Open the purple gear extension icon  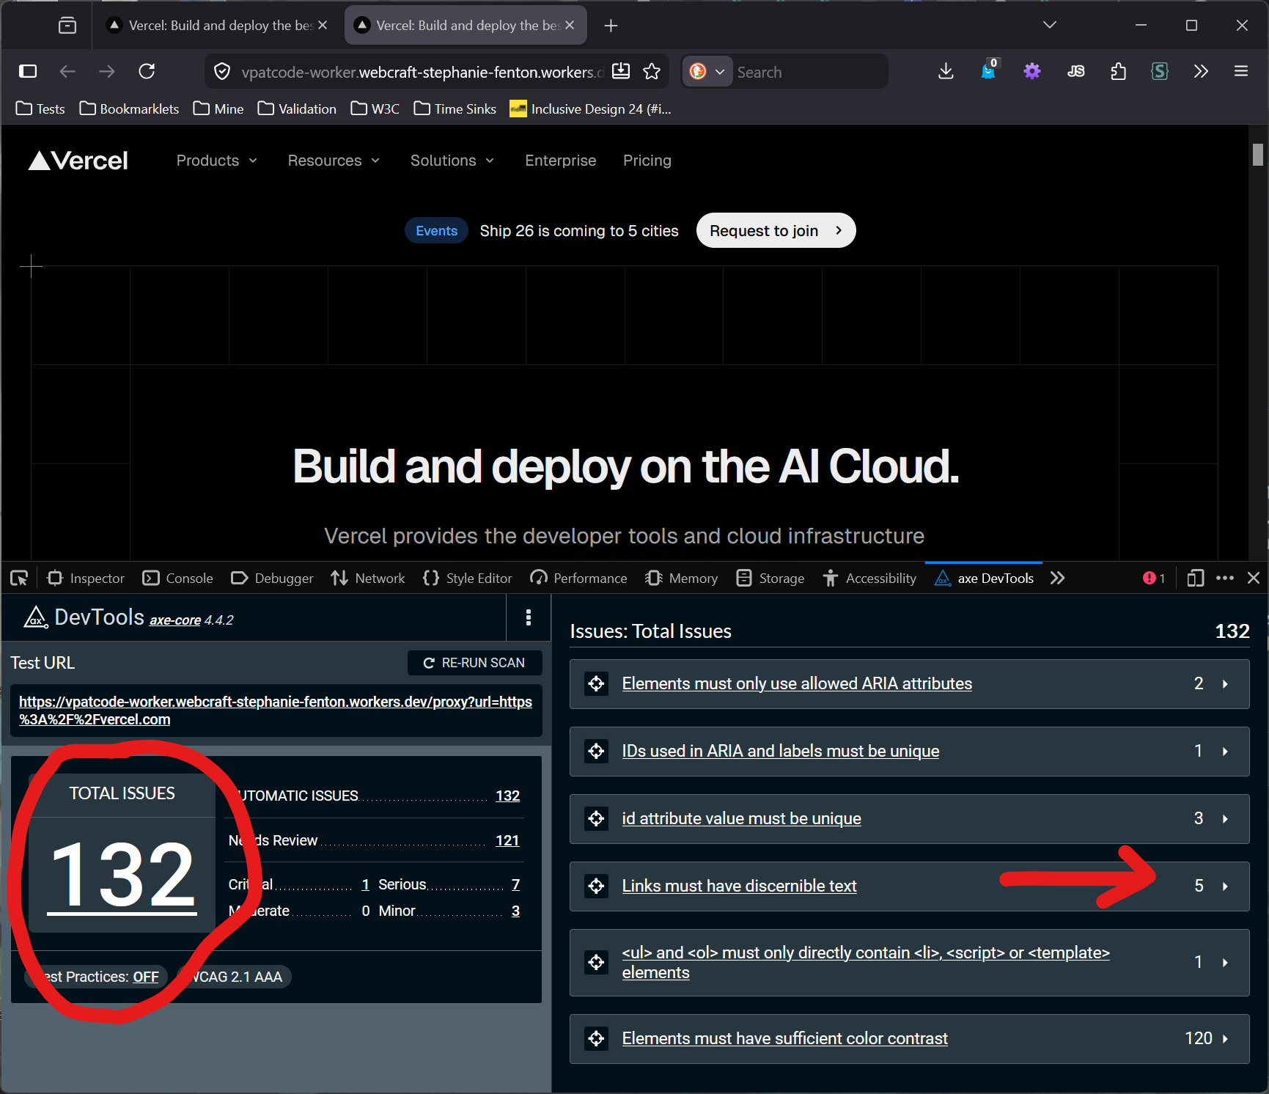point(1032,71)
